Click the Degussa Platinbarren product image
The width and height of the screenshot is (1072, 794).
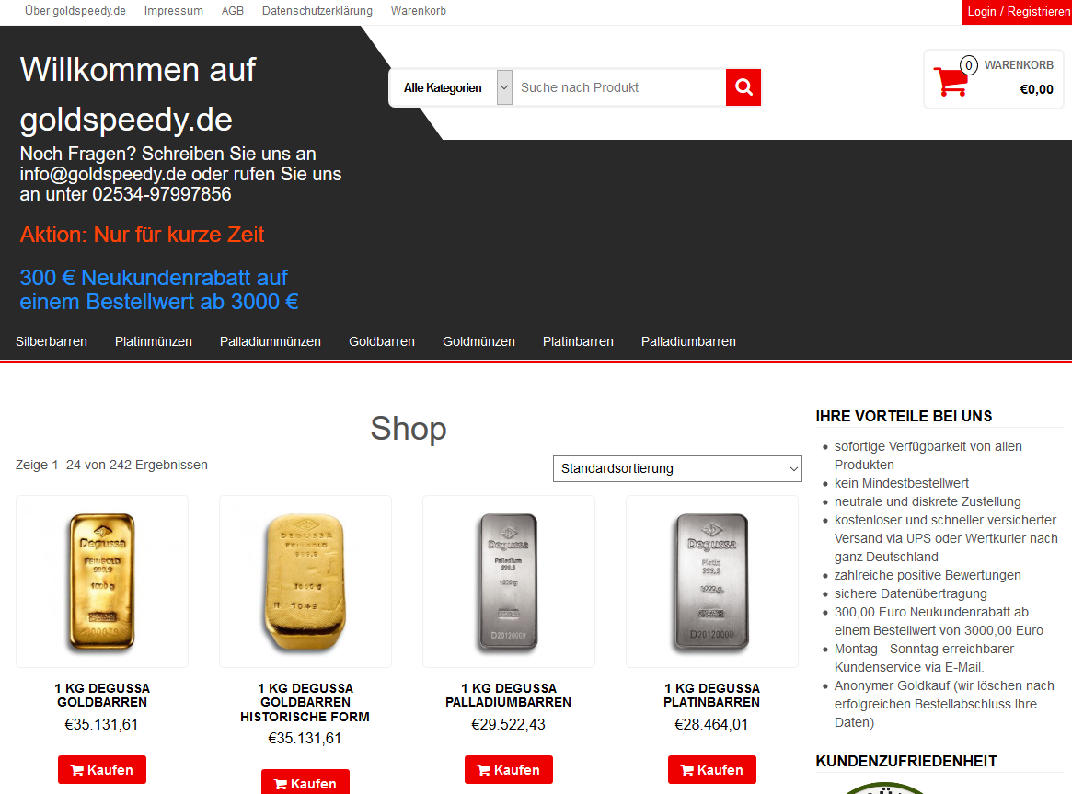pyautogui.click(x=711, y=581)
